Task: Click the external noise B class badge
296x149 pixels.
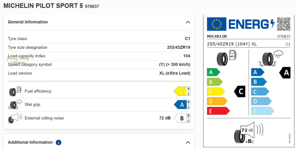Action: pos(182,118)
